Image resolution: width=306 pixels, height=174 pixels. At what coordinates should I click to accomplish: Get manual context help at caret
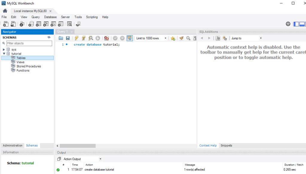click(218, 38)
